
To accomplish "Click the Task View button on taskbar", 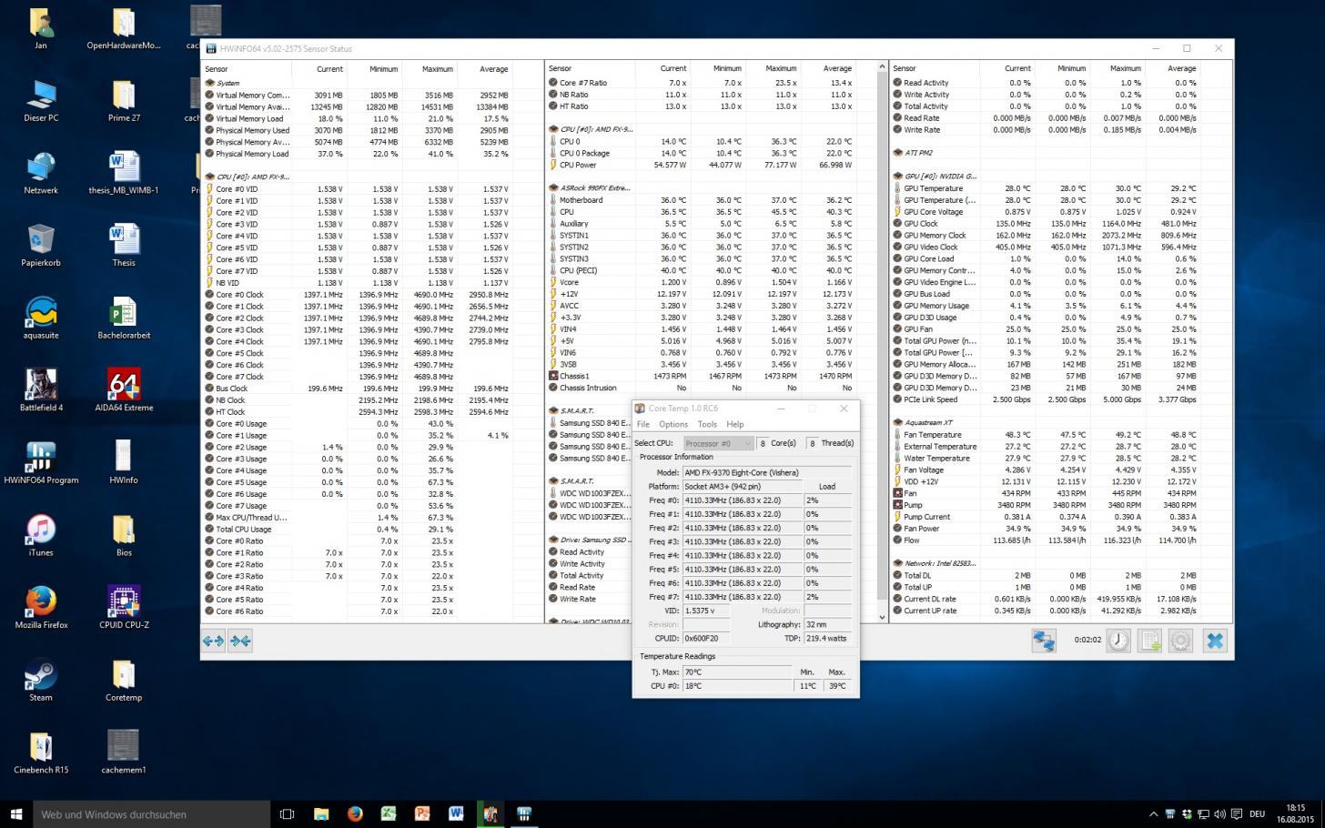I will 287,814.
